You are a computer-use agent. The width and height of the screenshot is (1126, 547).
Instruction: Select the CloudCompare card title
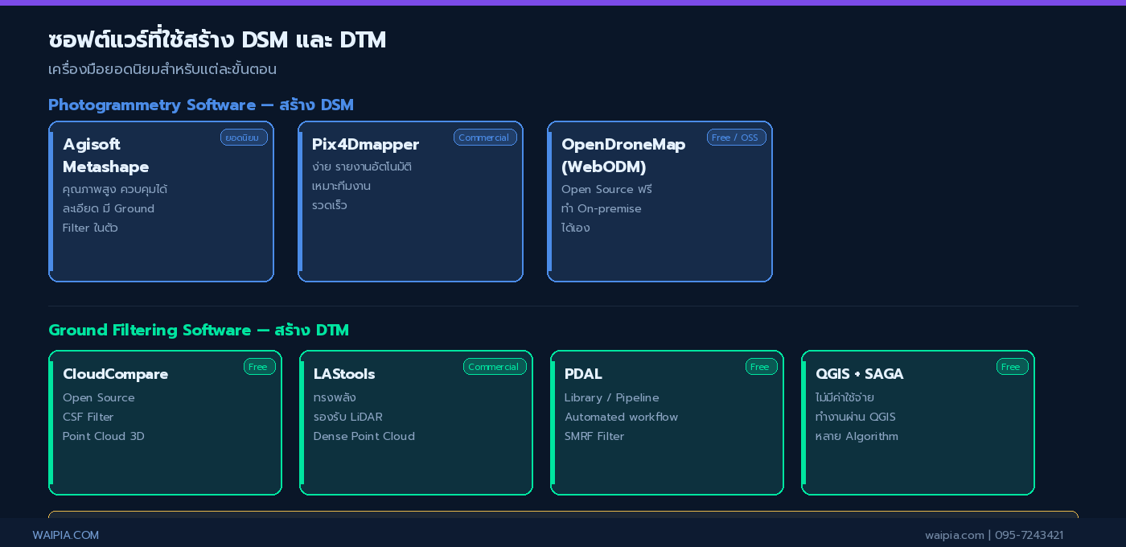115,374
